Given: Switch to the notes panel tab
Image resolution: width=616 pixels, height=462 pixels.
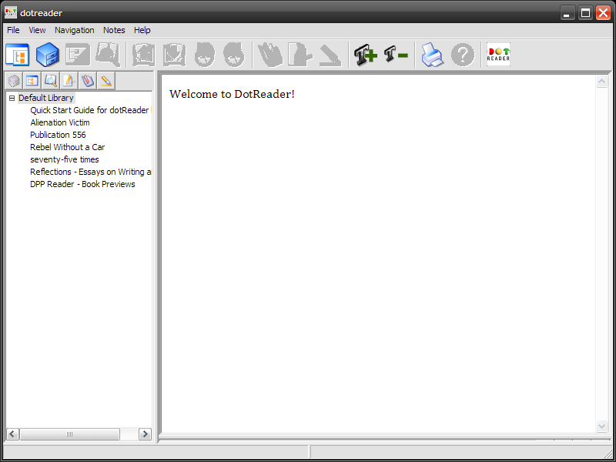Looking at the screenshot, I should point(69,81).
